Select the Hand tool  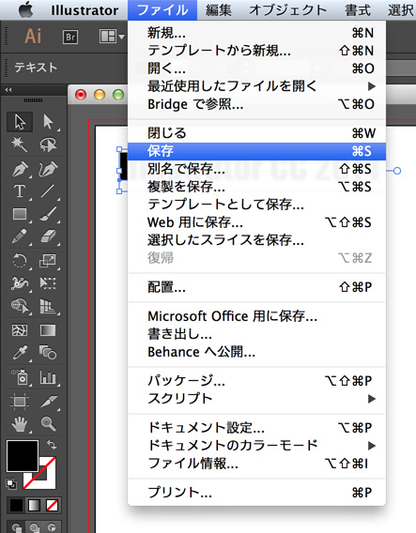pos(20,424)
